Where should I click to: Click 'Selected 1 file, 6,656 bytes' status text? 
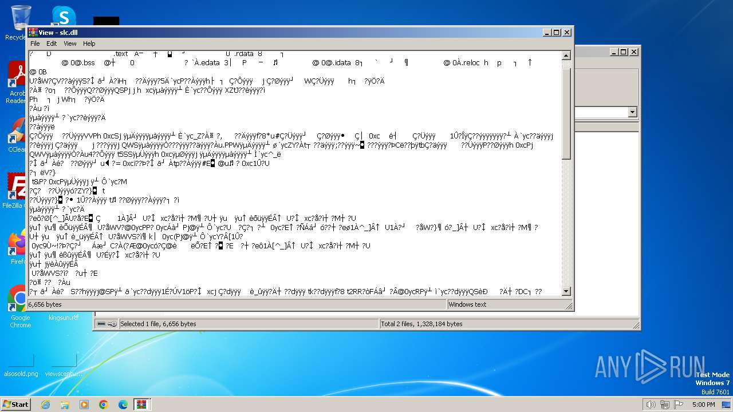tap(158, 324)
